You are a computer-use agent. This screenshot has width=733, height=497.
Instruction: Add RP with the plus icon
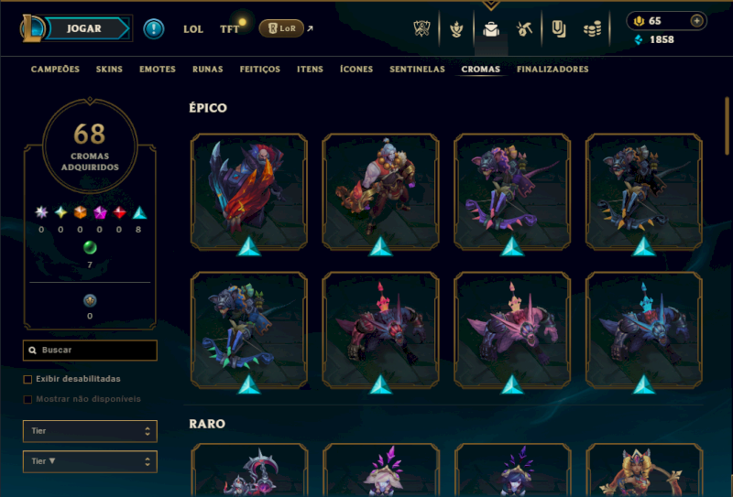[x=696, y=21]
